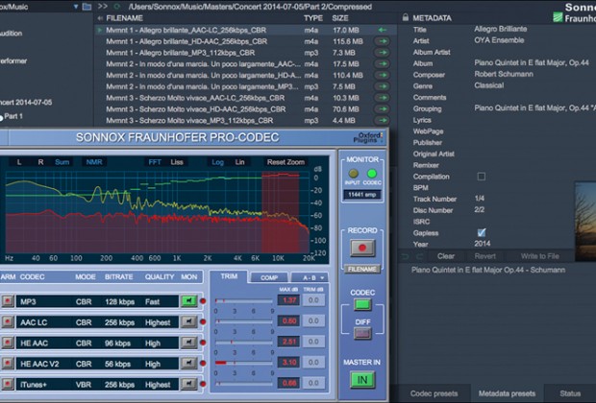Adjust the AAC LC trim slider
Screen dimensions: 596x403
click(x=243, y=321)
